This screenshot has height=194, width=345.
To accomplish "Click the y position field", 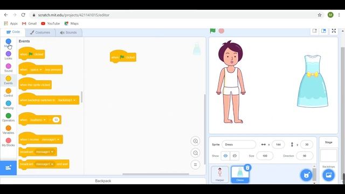I will coord(306,144).
